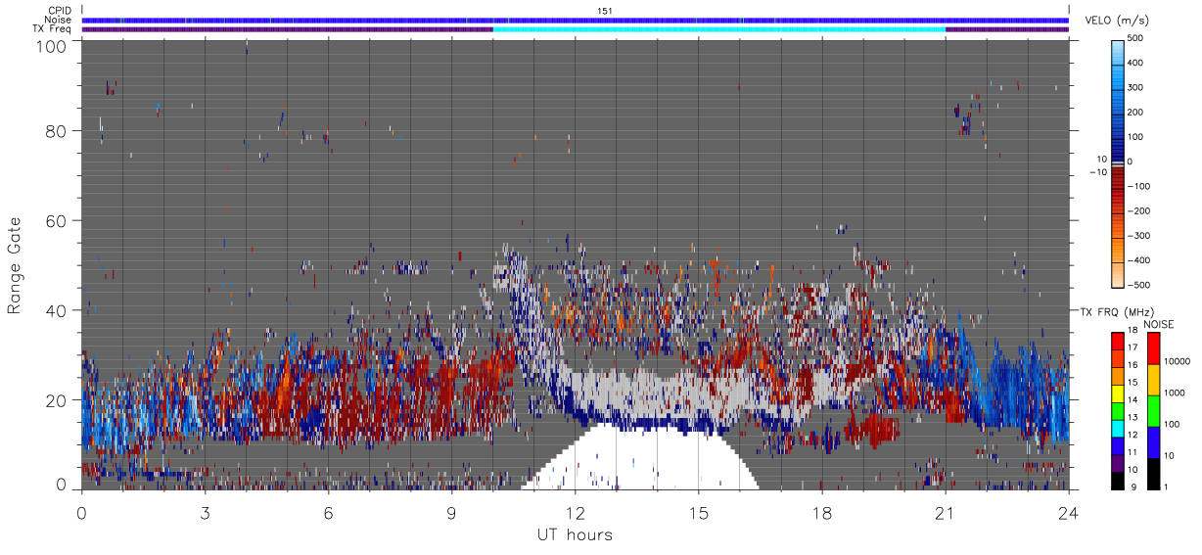Screen dimensions: 1202x555
Task: Click the blue Noise strip above the plot
Action: (x=576, y=20)
